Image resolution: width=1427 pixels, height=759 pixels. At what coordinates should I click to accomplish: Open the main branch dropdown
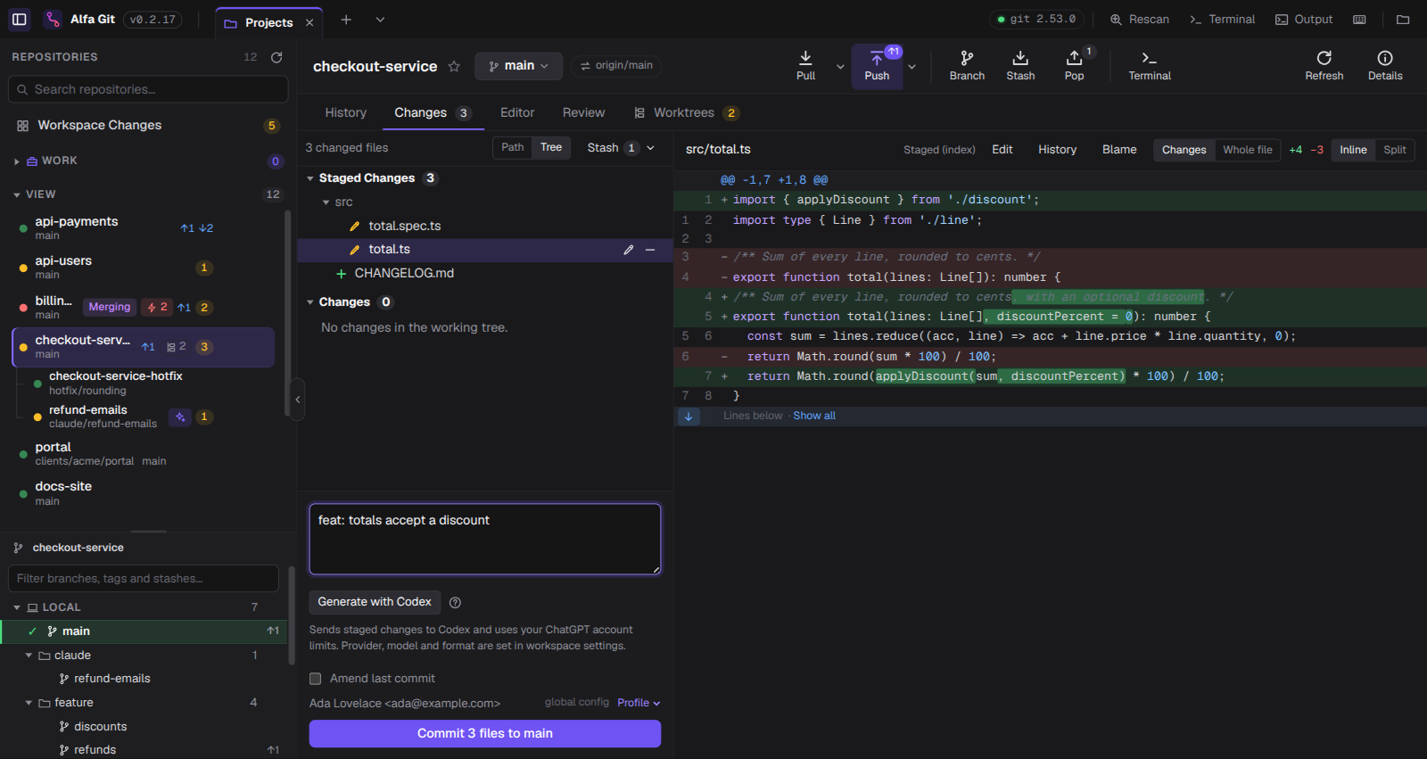[518, 66]
